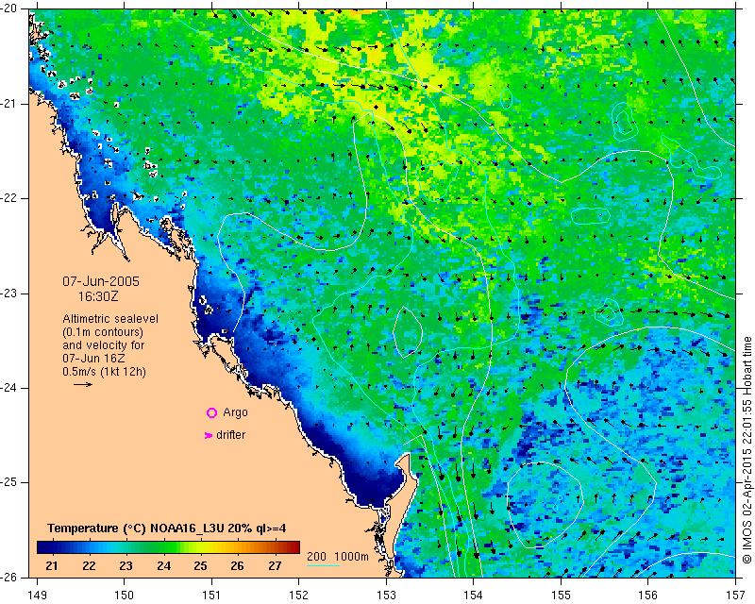755x604 pixels.
Task: Click the Temperature NOAA16_L3U colorbar title
Action: pos(167,528)
